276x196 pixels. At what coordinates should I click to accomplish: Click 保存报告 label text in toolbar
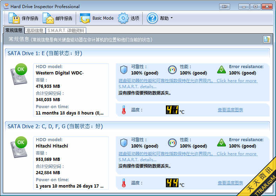tap(30, 18)
